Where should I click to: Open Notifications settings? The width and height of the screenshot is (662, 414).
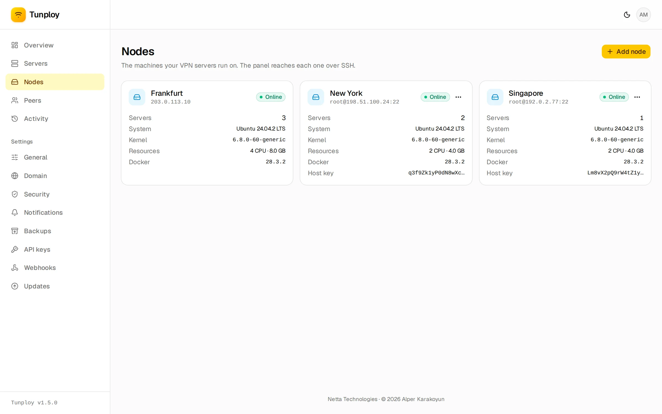[55, 213]
